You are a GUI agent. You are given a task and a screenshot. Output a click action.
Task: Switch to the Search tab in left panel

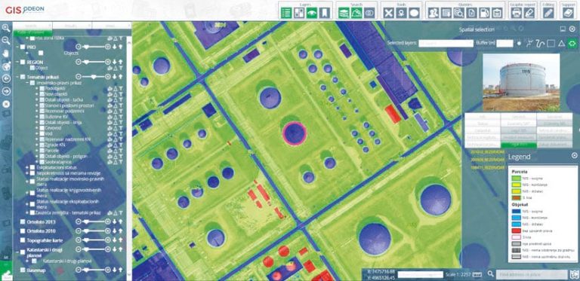click(x=32, y=26)
